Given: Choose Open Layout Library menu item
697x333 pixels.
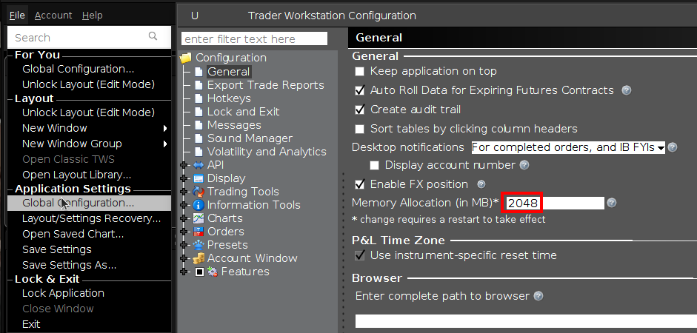Looking at the screenshot, I should pos(90,175).
